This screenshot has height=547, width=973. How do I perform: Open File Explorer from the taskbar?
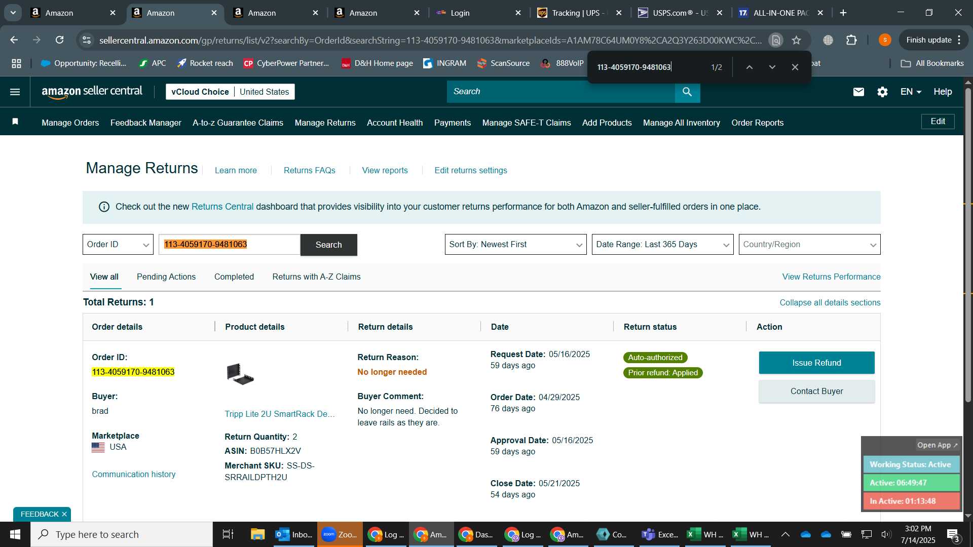pyautogui.click(x=257, y=534)
